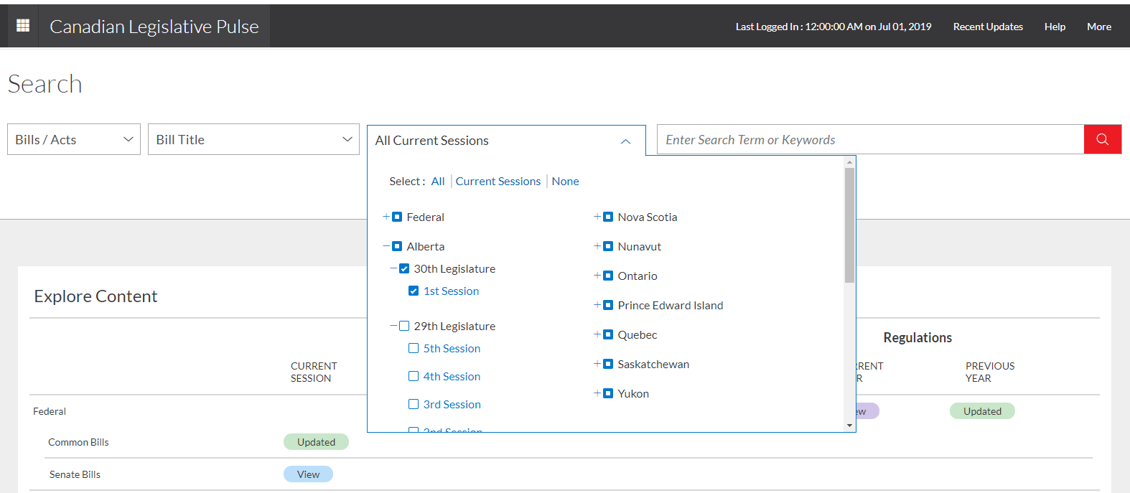Open Recent Updates in the header
Image resolution: width=1130 pixels, height=493 pixels.
(987, 27)
